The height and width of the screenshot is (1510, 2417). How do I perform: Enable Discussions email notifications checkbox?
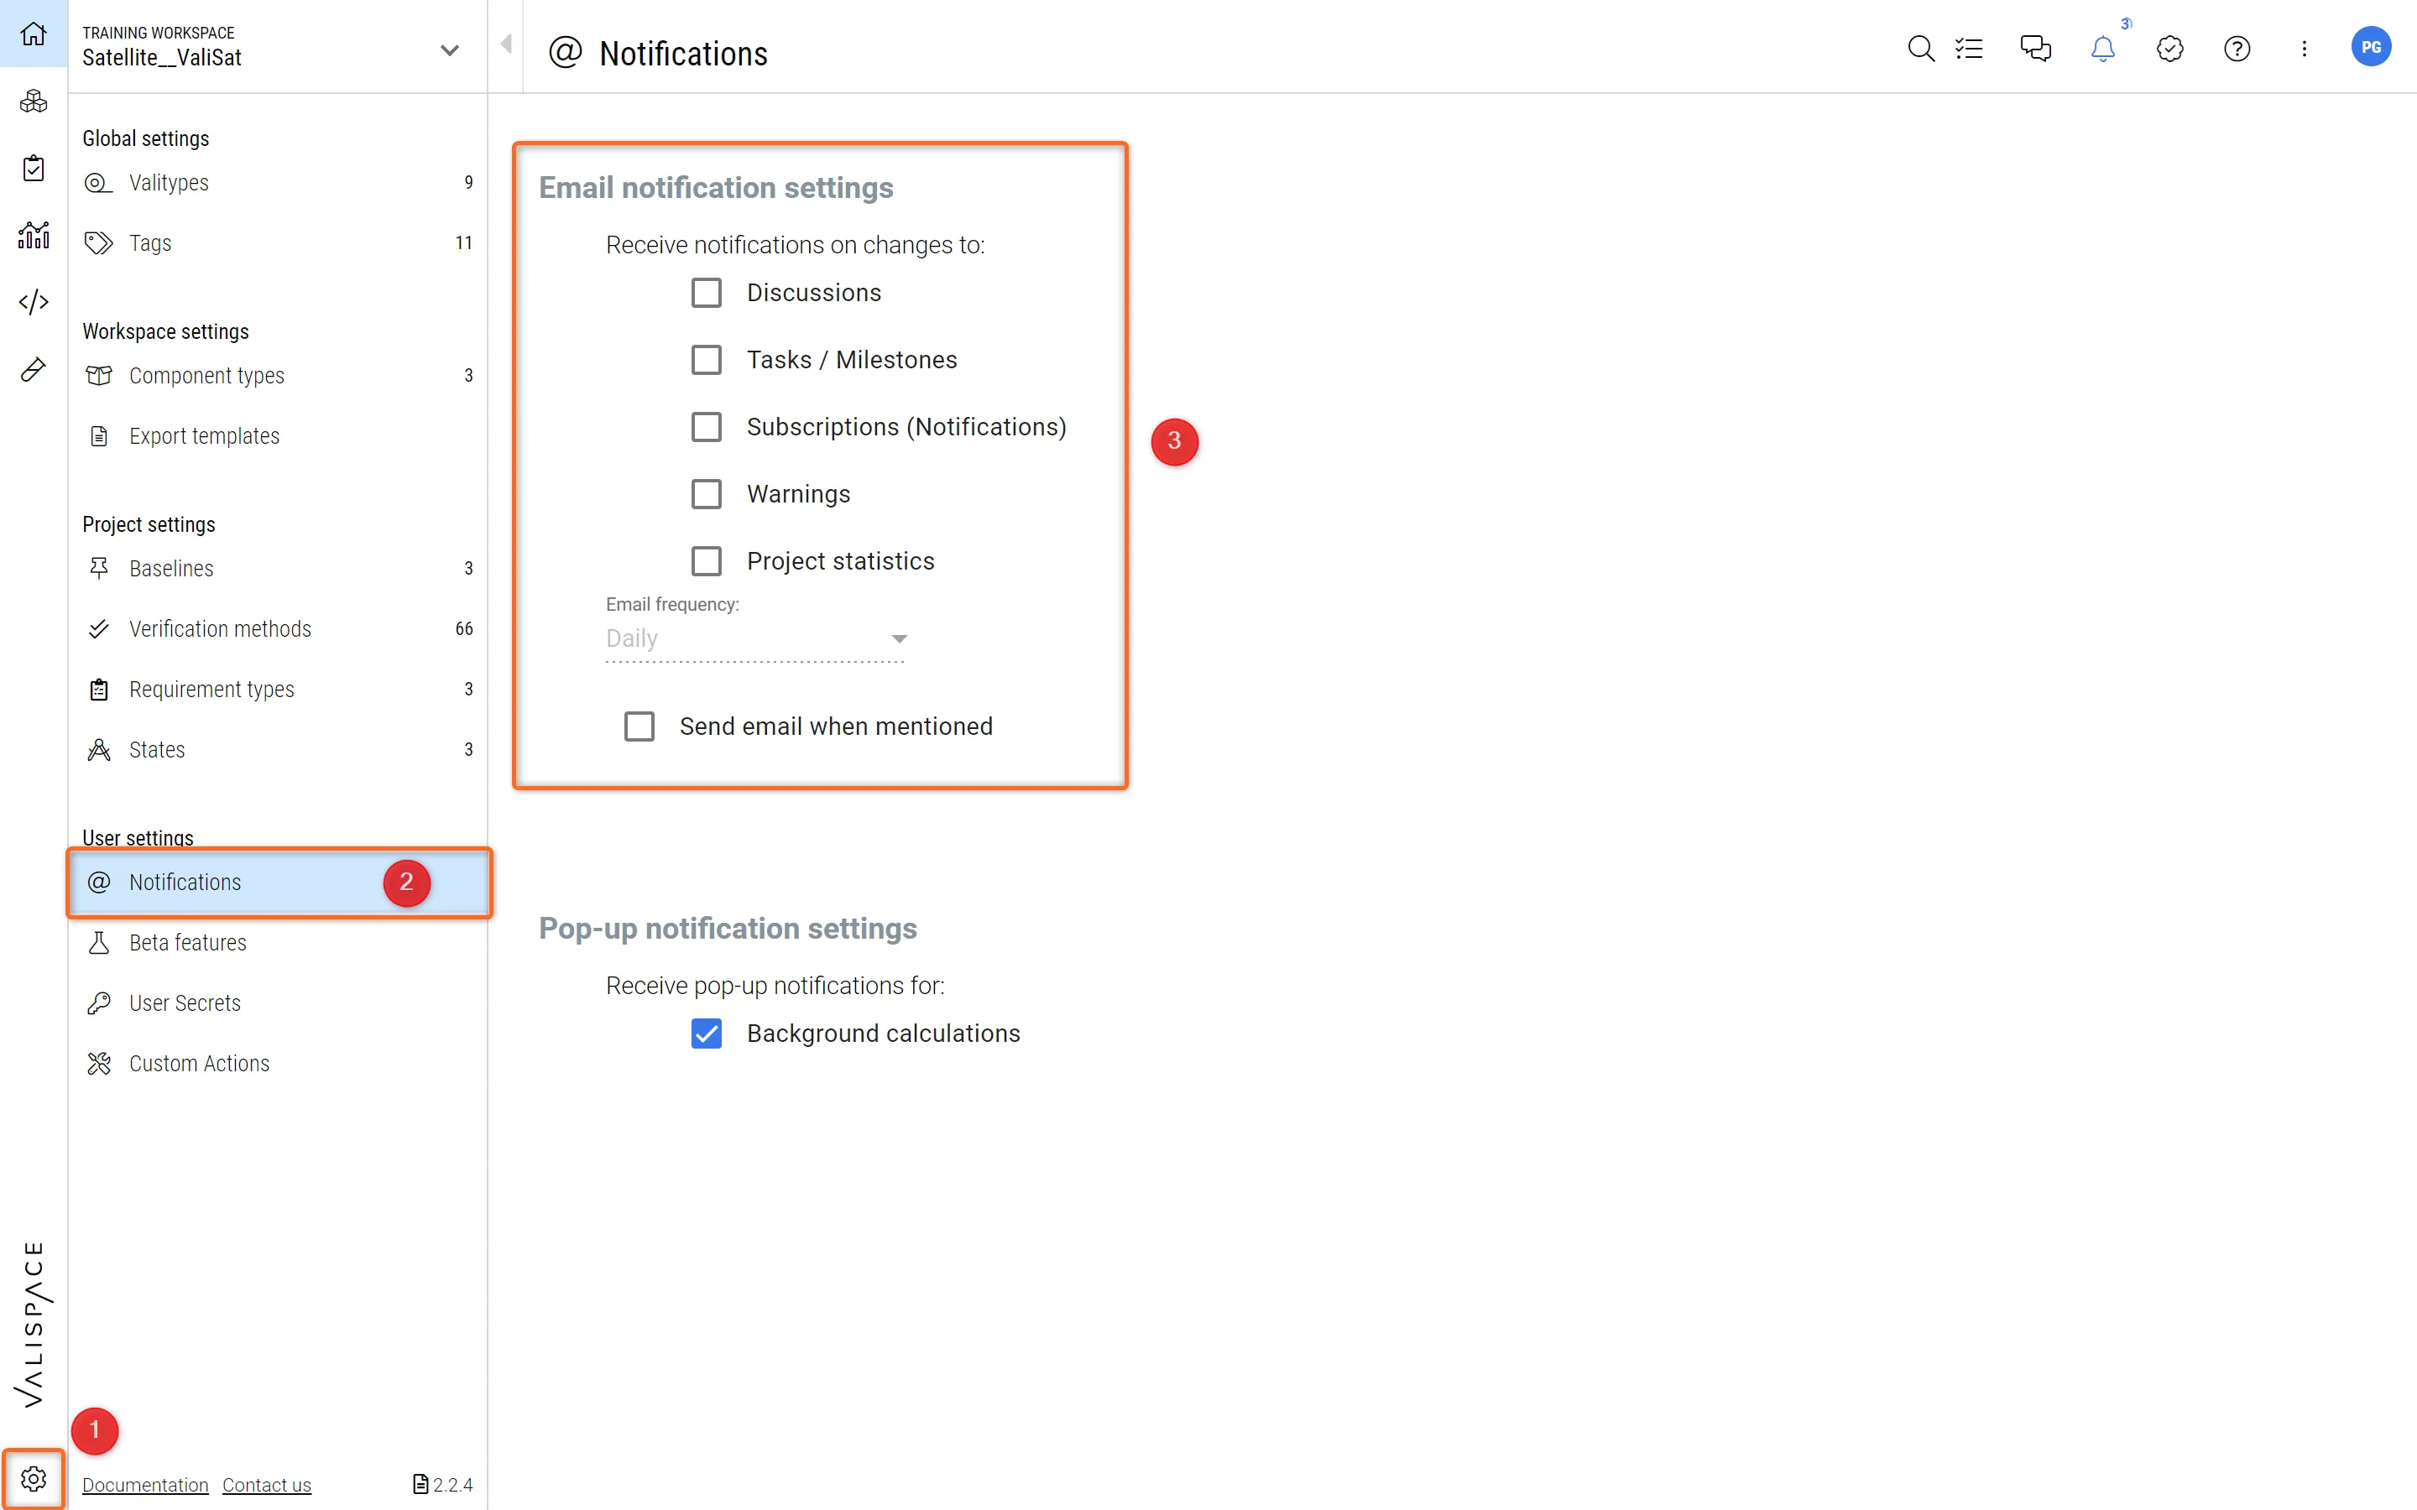[x=706, y=293]
